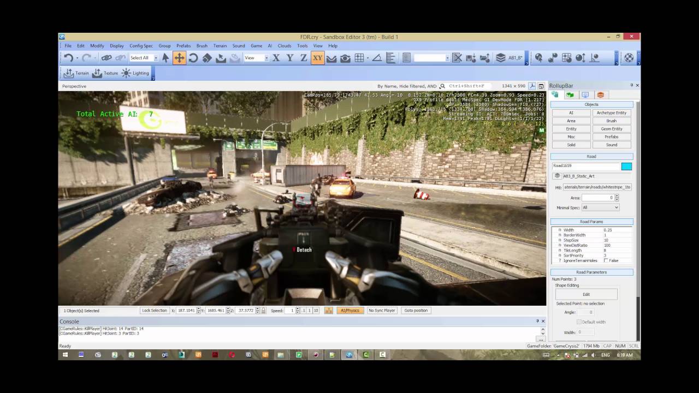699x393 pixels.
Task: Click the soccer ball icon on toolbar
Action: [629, 58]
